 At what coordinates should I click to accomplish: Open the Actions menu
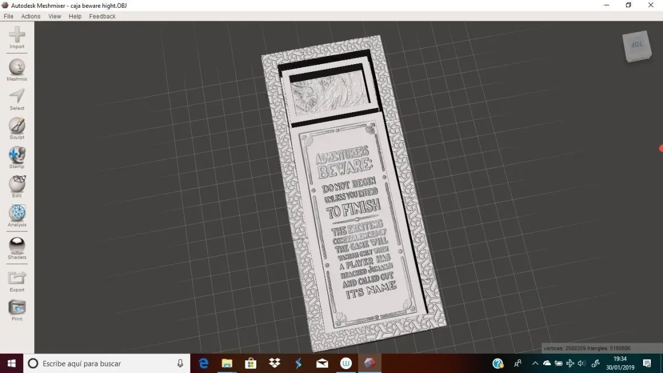tap(31, 16)
